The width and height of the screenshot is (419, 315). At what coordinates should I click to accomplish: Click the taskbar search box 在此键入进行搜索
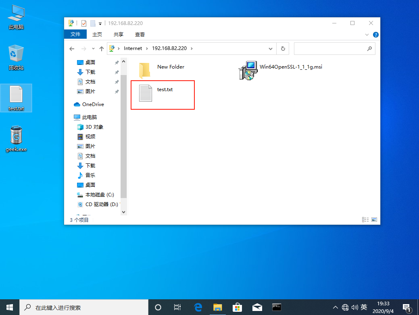[84, 307]
